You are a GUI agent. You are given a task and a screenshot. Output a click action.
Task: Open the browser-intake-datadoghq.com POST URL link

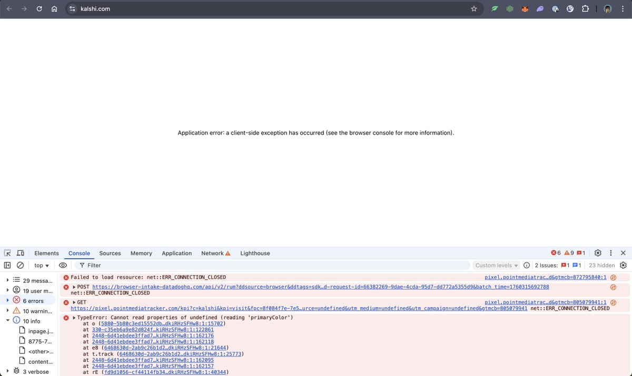320,287
